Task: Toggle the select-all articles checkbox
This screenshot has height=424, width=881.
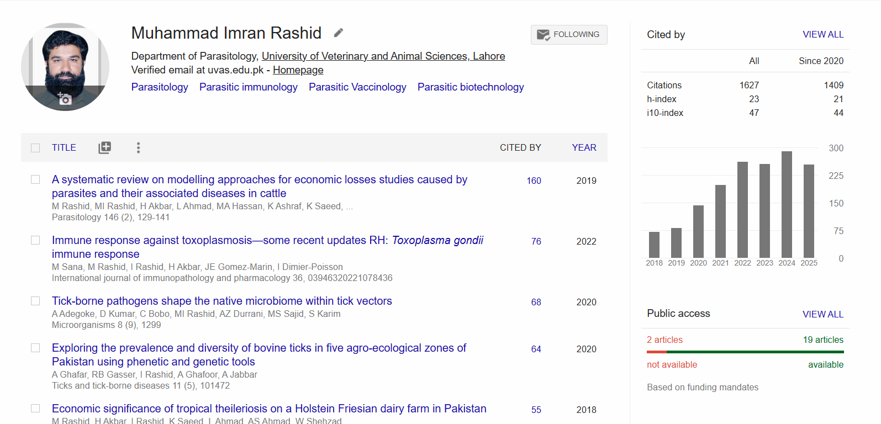Action: [x=35, y=148]
